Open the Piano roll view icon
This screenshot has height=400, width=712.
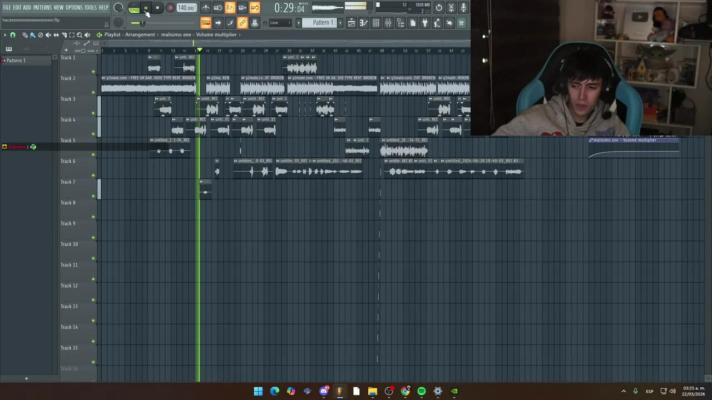pyautogui.click(x=364, y=23)
